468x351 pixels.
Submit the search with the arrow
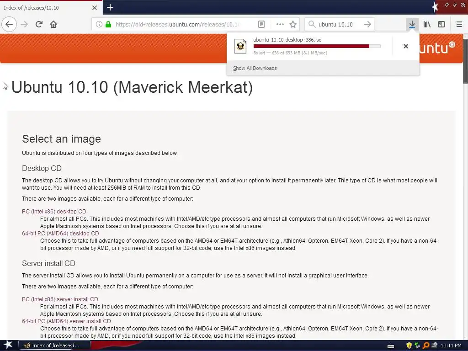(367, 24)
